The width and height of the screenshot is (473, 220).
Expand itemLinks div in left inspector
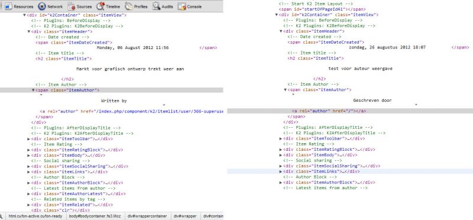29,172
